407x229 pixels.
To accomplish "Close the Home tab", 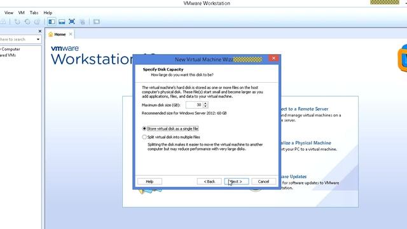I will 71,34.
